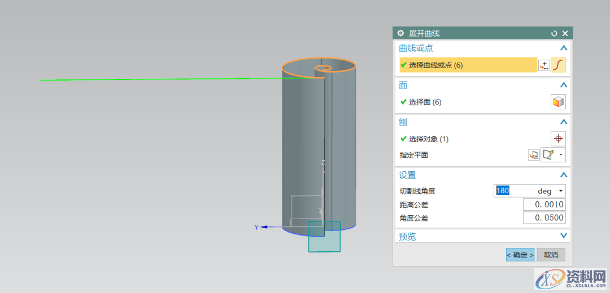
Task: Expand the 预览 section
Action: (563, 236)
